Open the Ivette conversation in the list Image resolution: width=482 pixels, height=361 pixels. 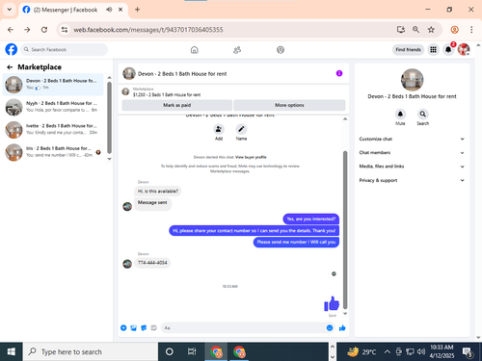click(x=53, y=129)
